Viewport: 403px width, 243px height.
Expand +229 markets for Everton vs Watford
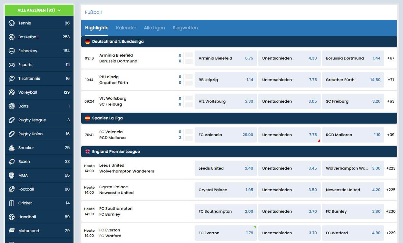[391, 233]
